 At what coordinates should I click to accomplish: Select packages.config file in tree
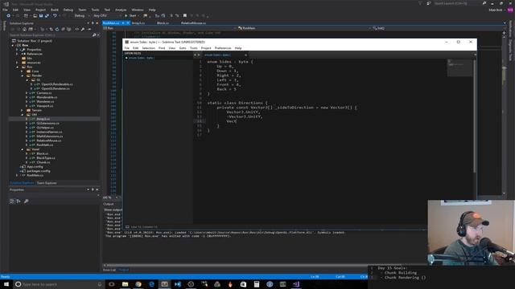tap(38, 171)
